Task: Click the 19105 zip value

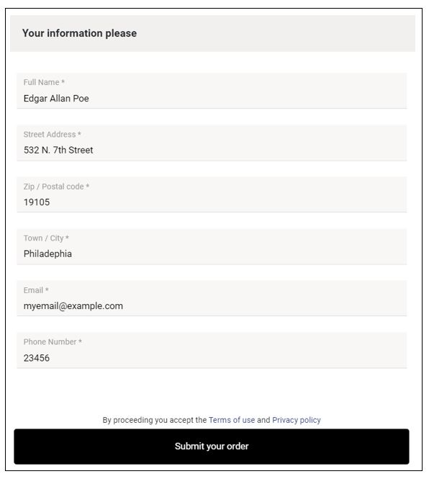Action: tap(37, 202)
